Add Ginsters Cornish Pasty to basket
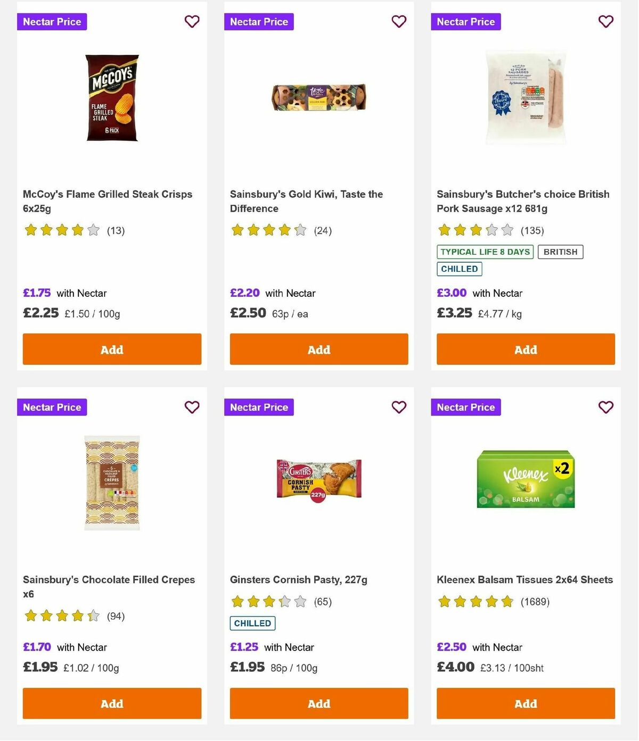Screen dimensions: 639x741 coord(318,703)
